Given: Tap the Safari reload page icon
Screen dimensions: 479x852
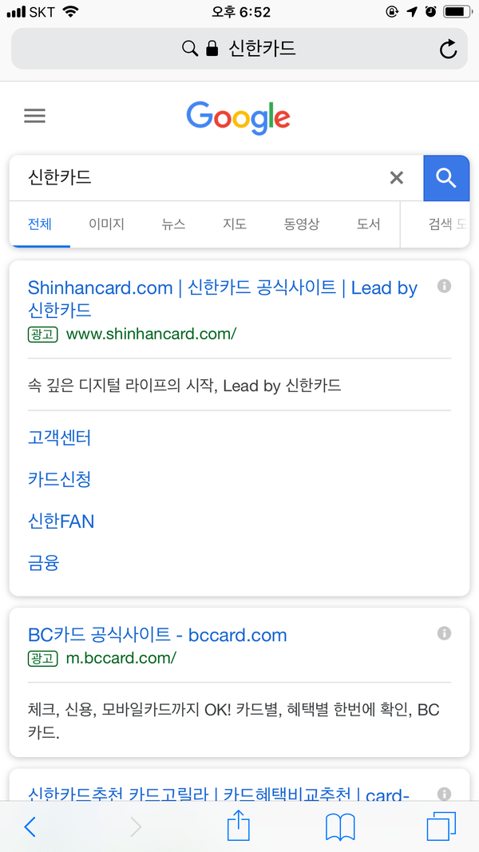Looking at the screenshot, I should [x=449, y=50].
